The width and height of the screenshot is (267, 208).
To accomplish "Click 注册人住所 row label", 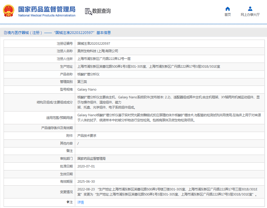I will pos(65,59).
